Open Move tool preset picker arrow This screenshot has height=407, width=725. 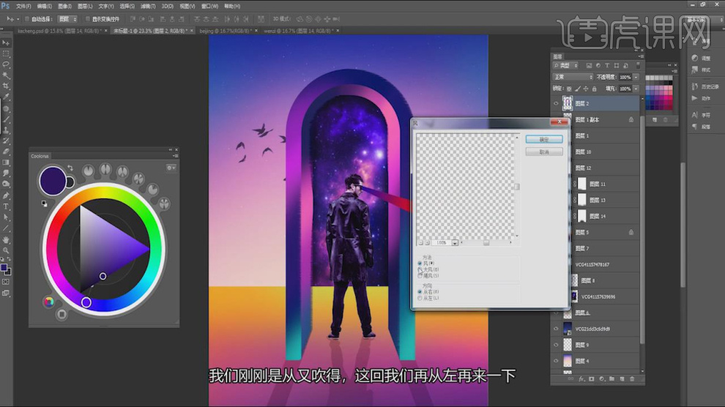pyautogui.click(x=18, y=19)
